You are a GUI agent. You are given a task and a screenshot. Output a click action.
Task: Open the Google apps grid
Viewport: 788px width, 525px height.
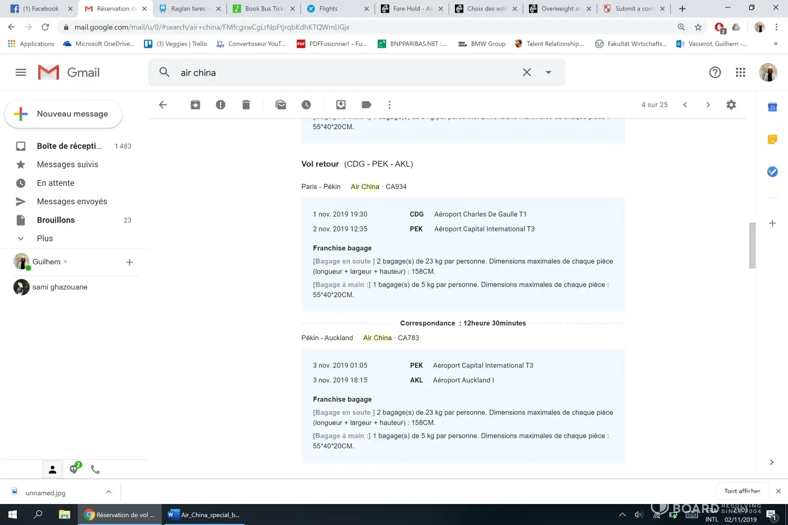pos(740,72)
